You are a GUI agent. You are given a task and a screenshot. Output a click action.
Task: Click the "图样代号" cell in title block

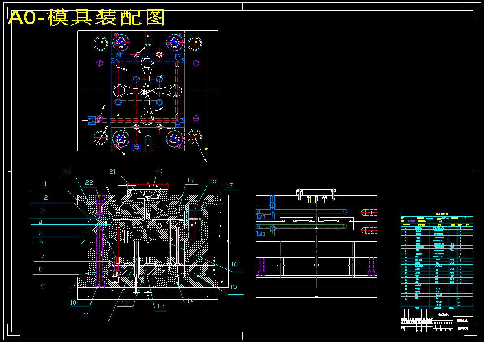pyautogui.click(x=463, y=328)
